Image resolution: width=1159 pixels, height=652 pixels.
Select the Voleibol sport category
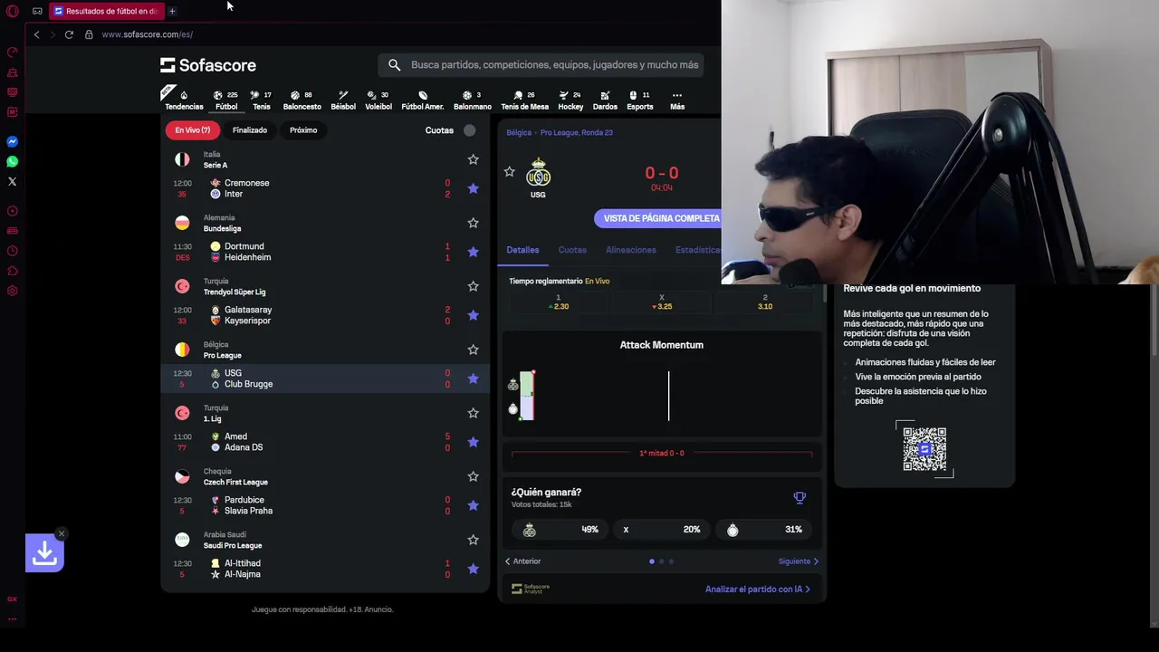[x=378, y=100]
